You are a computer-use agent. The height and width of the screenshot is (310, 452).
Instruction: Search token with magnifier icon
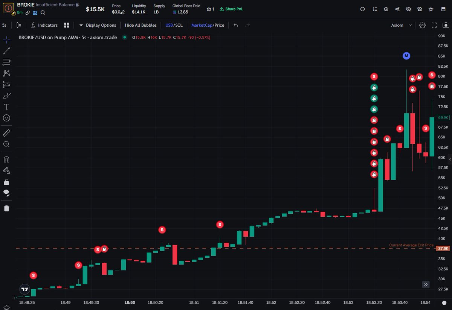(43, 12)
